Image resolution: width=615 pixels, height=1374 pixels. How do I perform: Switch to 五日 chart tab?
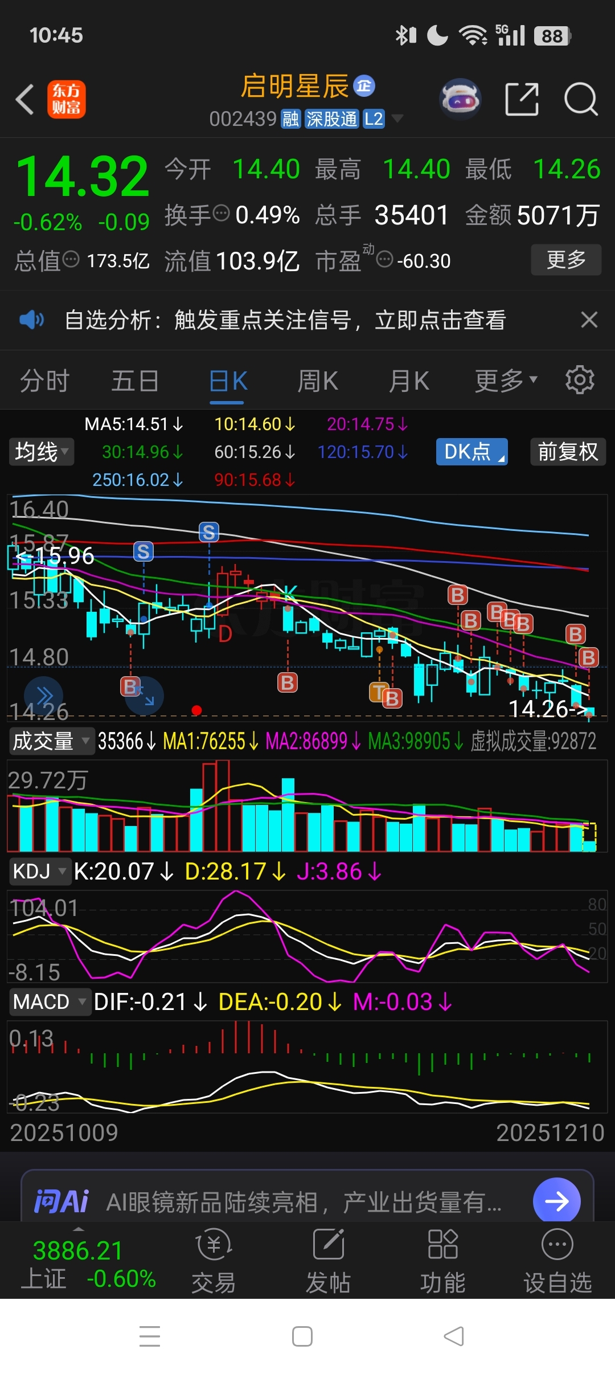(135, 381)
